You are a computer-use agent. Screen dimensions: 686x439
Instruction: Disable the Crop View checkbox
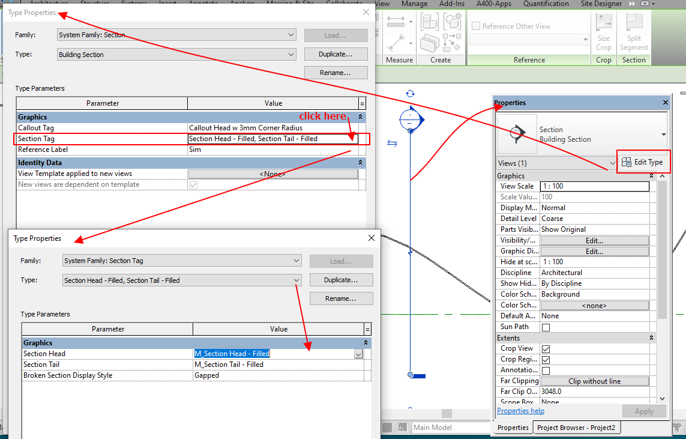point(546,348)
